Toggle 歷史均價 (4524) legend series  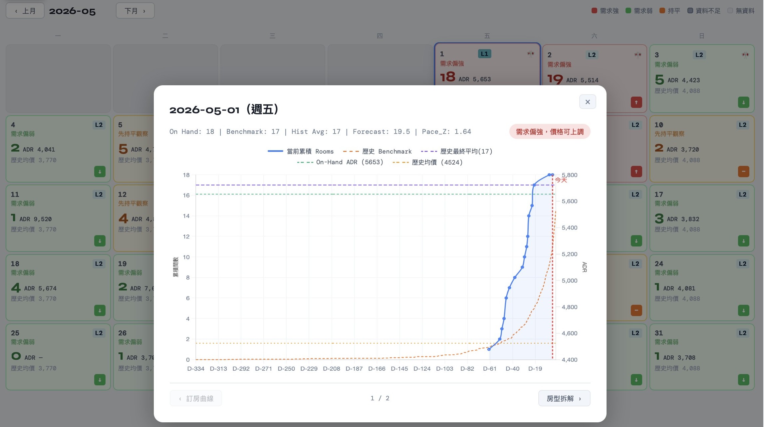click(427, 162)
